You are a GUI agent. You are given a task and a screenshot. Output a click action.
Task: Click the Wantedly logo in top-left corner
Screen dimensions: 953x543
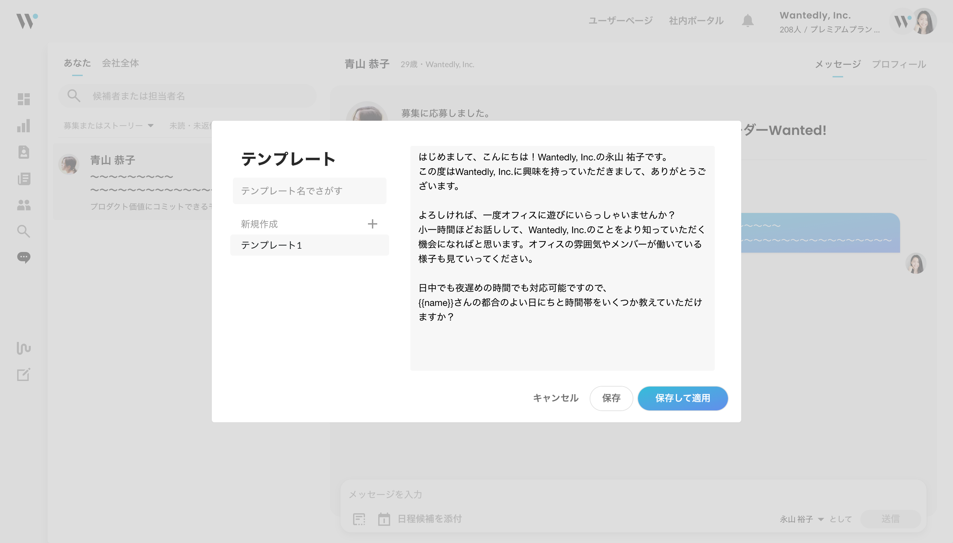[27, 21]
